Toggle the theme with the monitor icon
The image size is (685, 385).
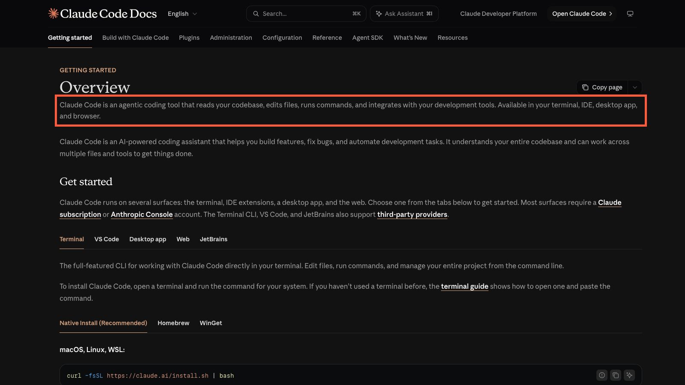point(630,14)
